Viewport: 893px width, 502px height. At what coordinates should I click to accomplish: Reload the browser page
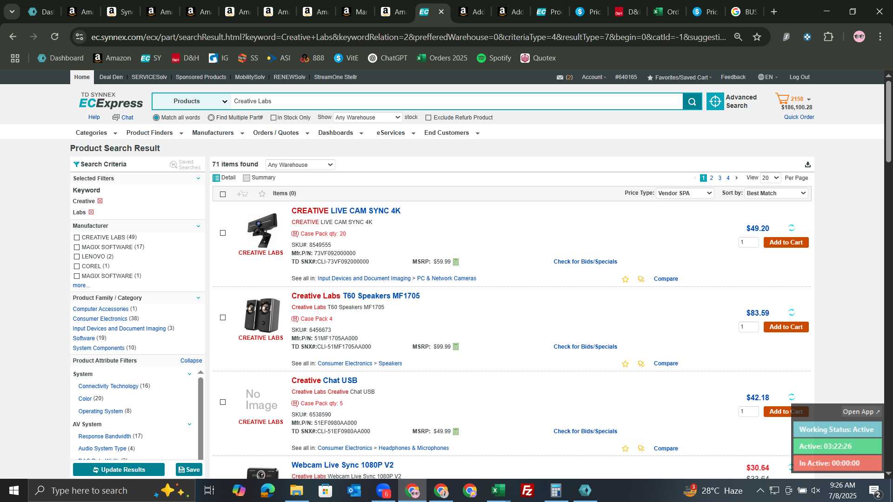(x=54, y=37)
